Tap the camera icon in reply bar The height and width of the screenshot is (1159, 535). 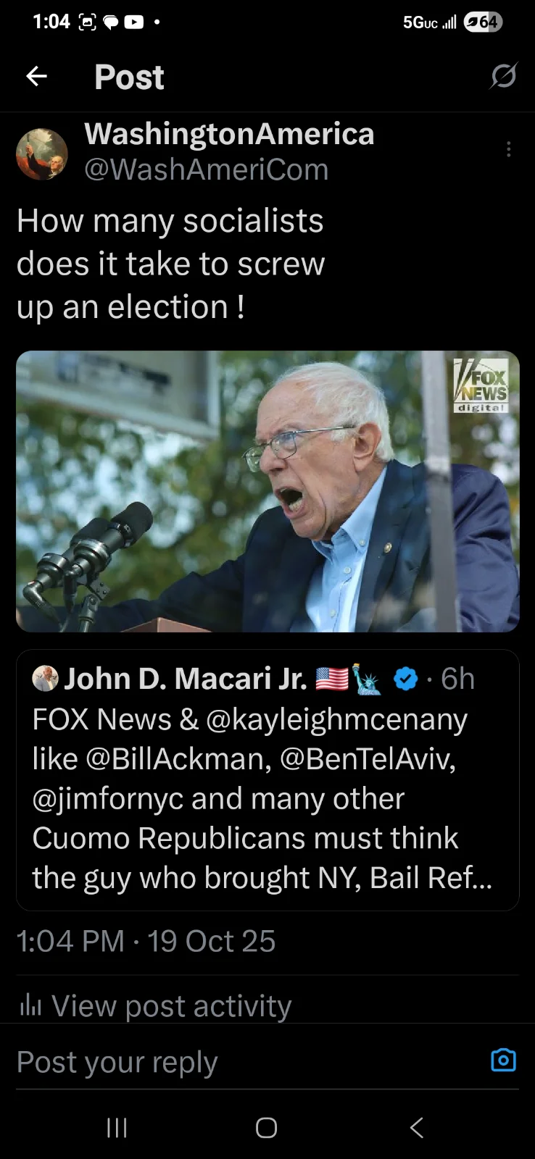(503, 1060)
